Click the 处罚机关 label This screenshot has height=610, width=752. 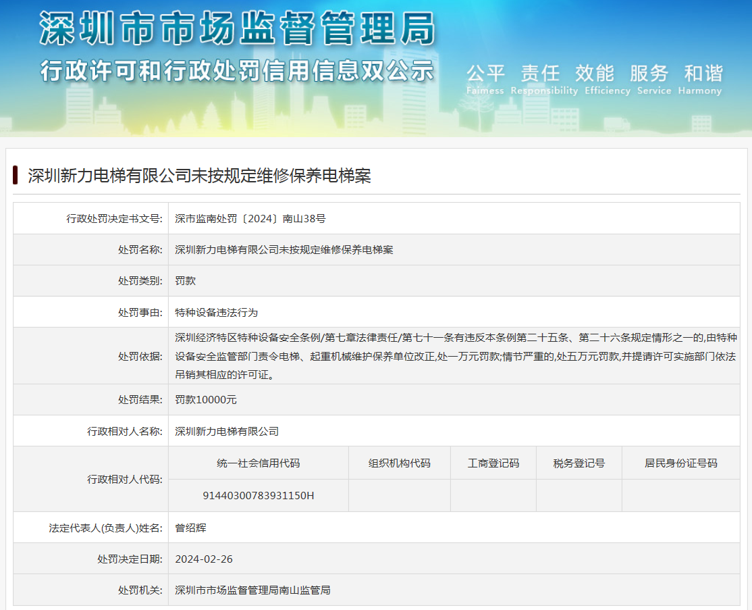(140, 590)
